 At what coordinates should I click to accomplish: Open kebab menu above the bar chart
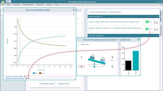(139, 44)
